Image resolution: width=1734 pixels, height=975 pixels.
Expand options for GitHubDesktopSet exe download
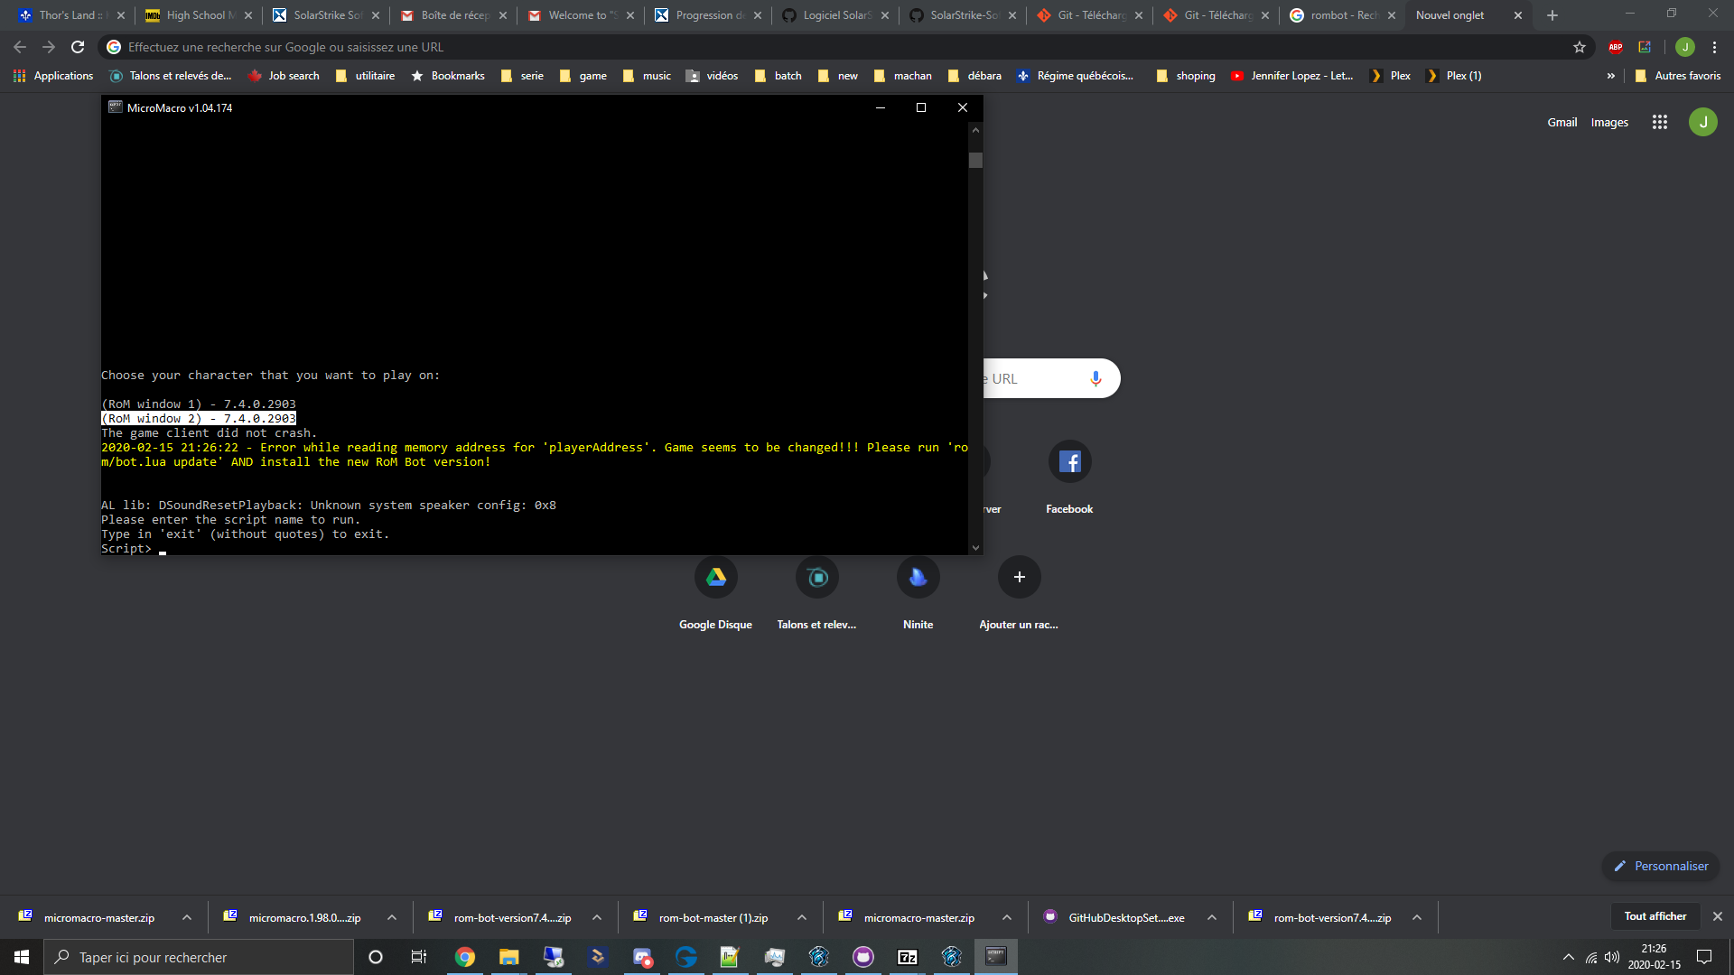1211,917
